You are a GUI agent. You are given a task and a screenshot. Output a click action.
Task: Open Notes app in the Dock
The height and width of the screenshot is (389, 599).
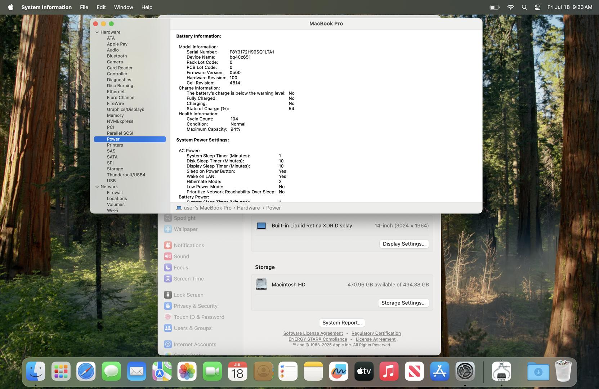pos(313,371)
